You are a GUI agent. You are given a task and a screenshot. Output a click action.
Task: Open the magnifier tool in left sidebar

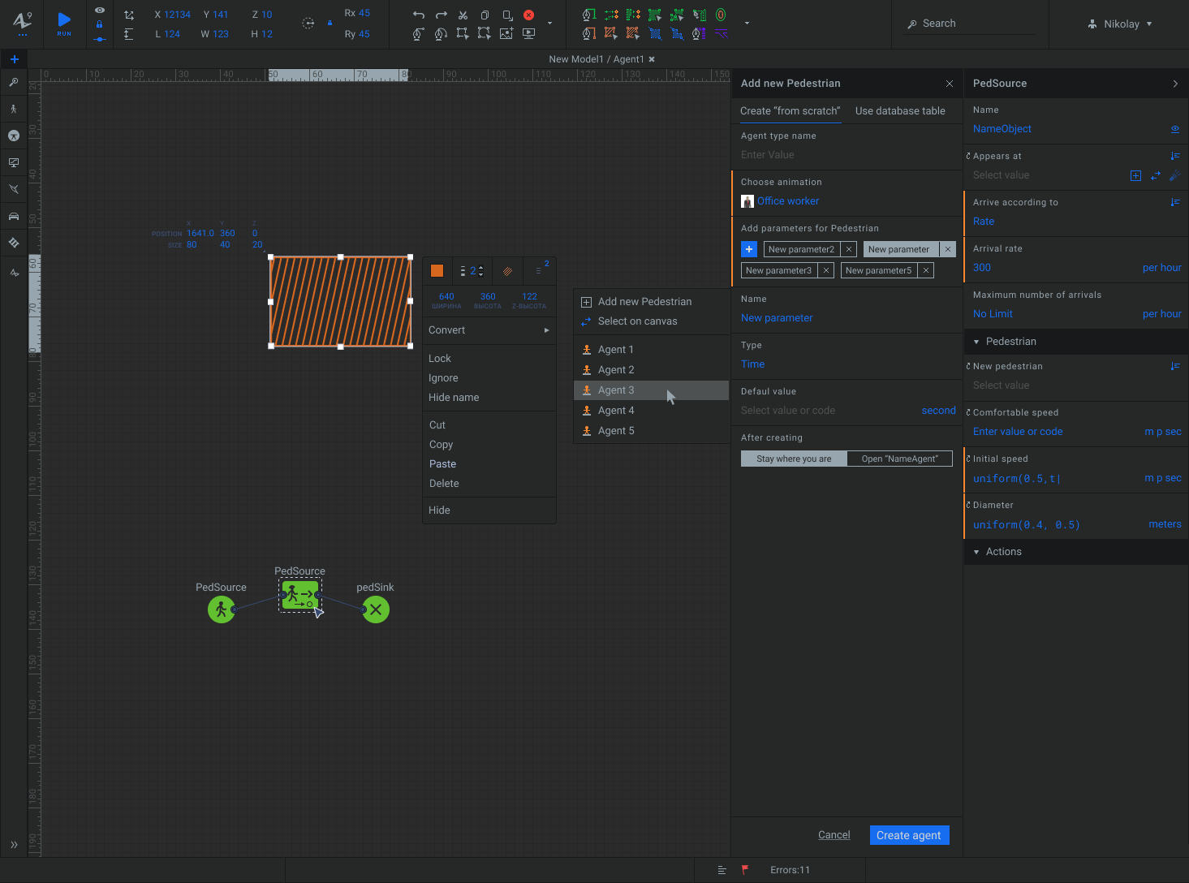[14, 82]
